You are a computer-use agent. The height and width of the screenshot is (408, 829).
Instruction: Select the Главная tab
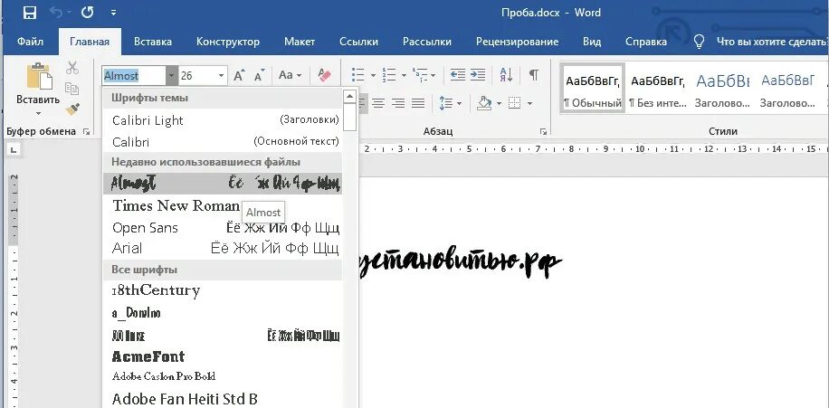click(90, 42)
